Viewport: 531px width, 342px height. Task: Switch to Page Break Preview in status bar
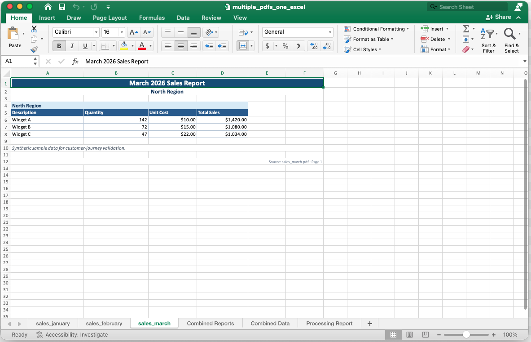coord(426,334)
